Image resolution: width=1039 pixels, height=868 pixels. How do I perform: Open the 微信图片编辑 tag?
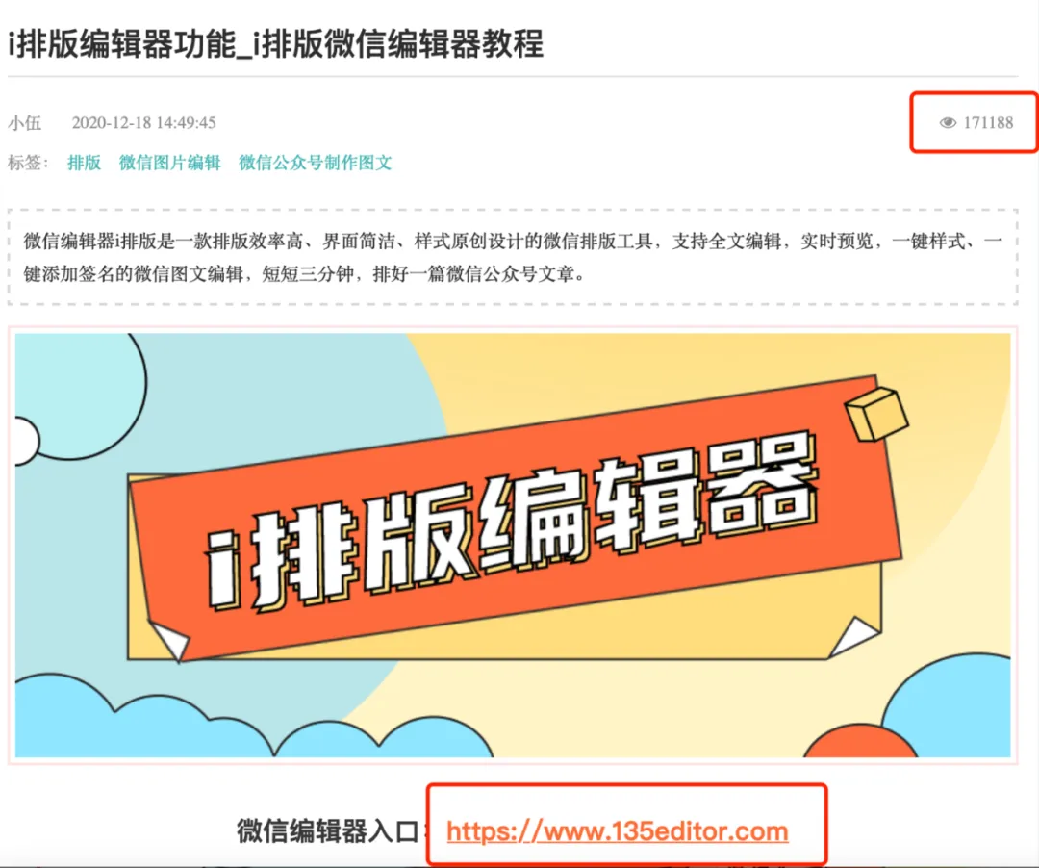click(x=169, y=163)
